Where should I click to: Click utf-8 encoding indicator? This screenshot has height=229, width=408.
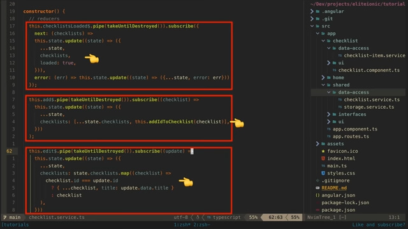coord(180,218)
